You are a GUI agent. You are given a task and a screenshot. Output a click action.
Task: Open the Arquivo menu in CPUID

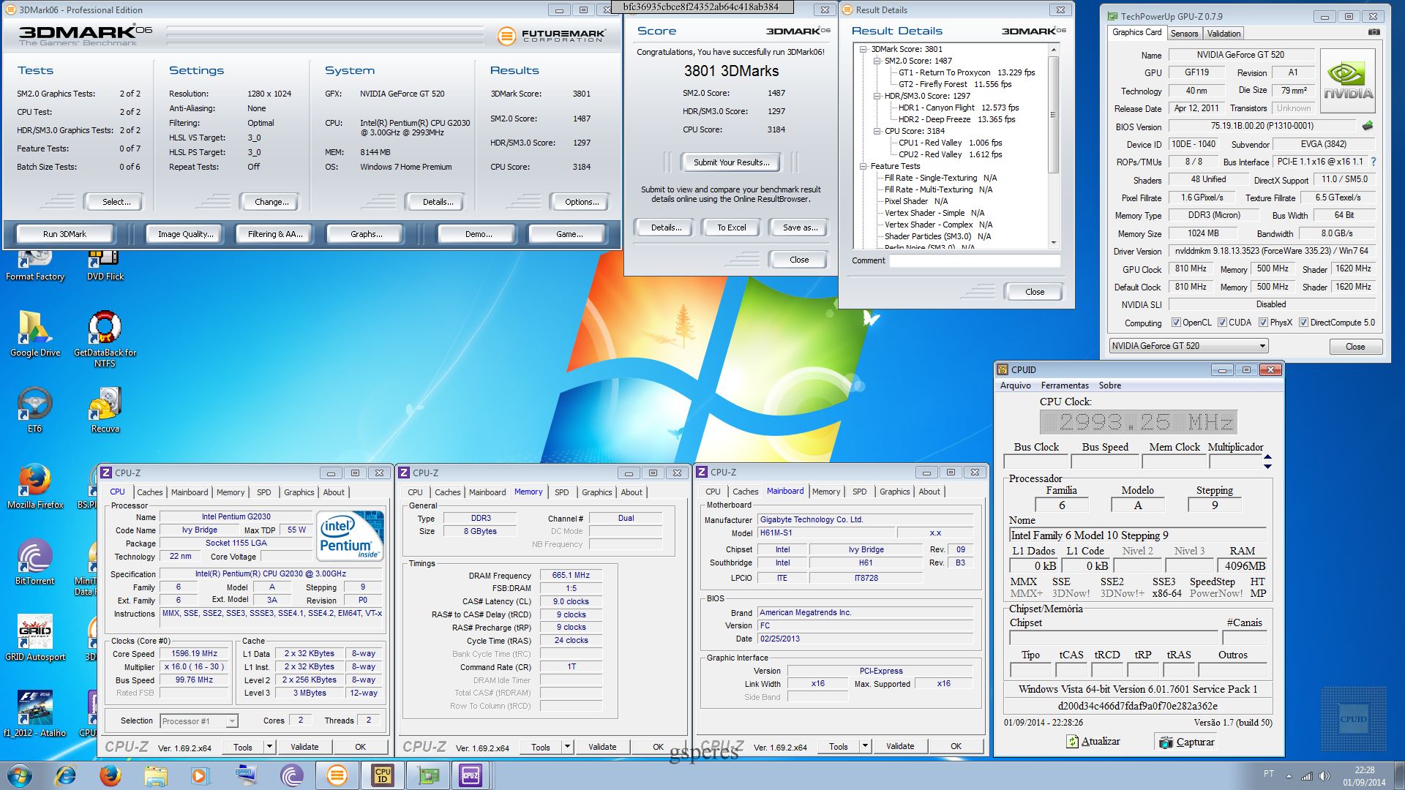coord(1015,385)
